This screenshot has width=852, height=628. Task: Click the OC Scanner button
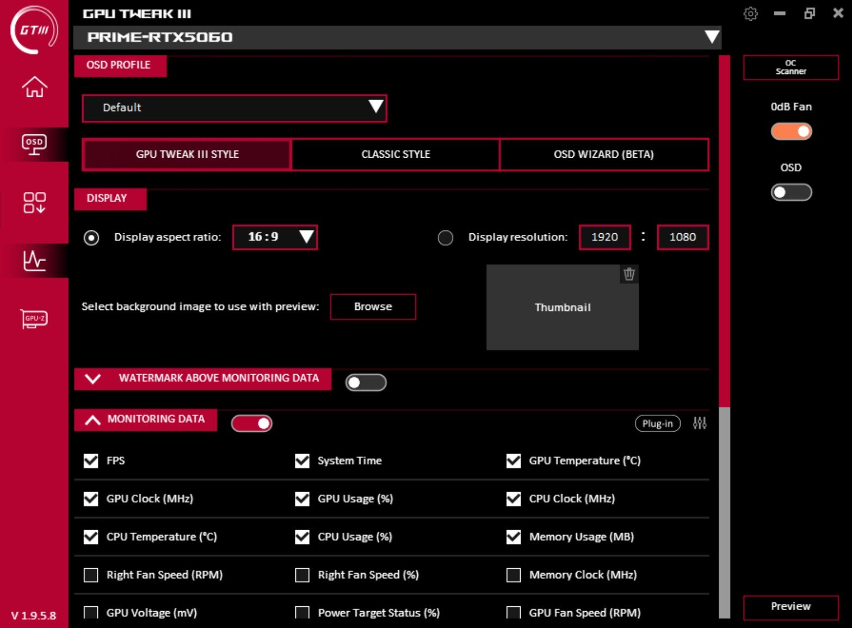791,67
